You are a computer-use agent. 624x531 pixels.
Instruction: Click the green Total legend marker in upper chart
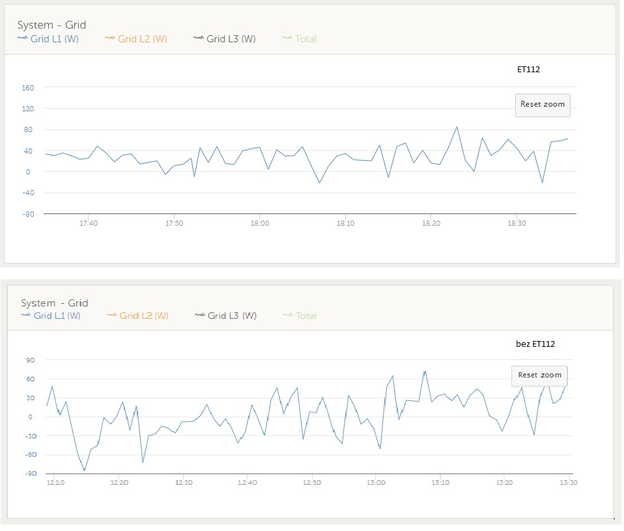[287, 38]
